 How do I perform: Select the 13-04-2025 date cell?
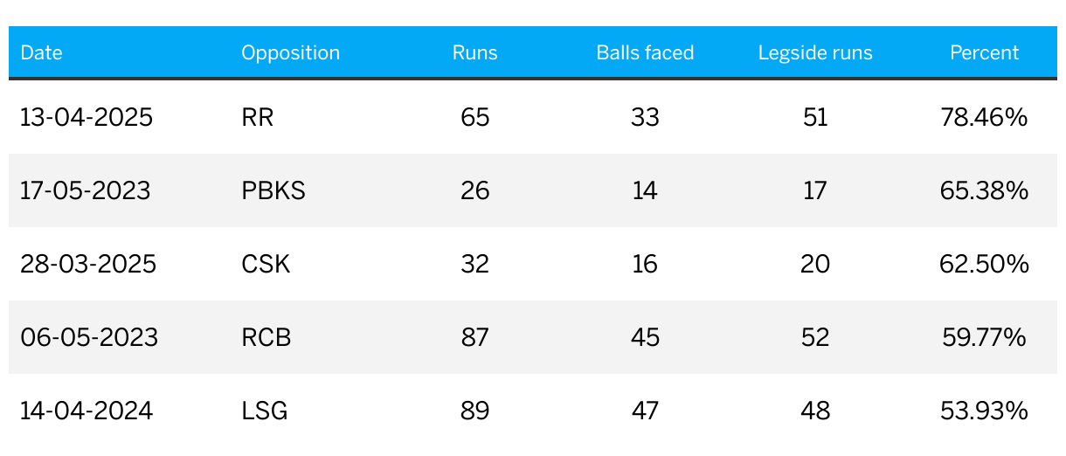pos(87,117)
